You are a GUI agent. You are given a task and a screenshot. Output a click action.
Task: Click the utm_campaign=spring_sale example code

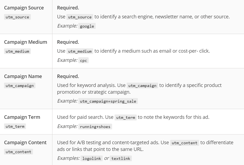[108, 101]
